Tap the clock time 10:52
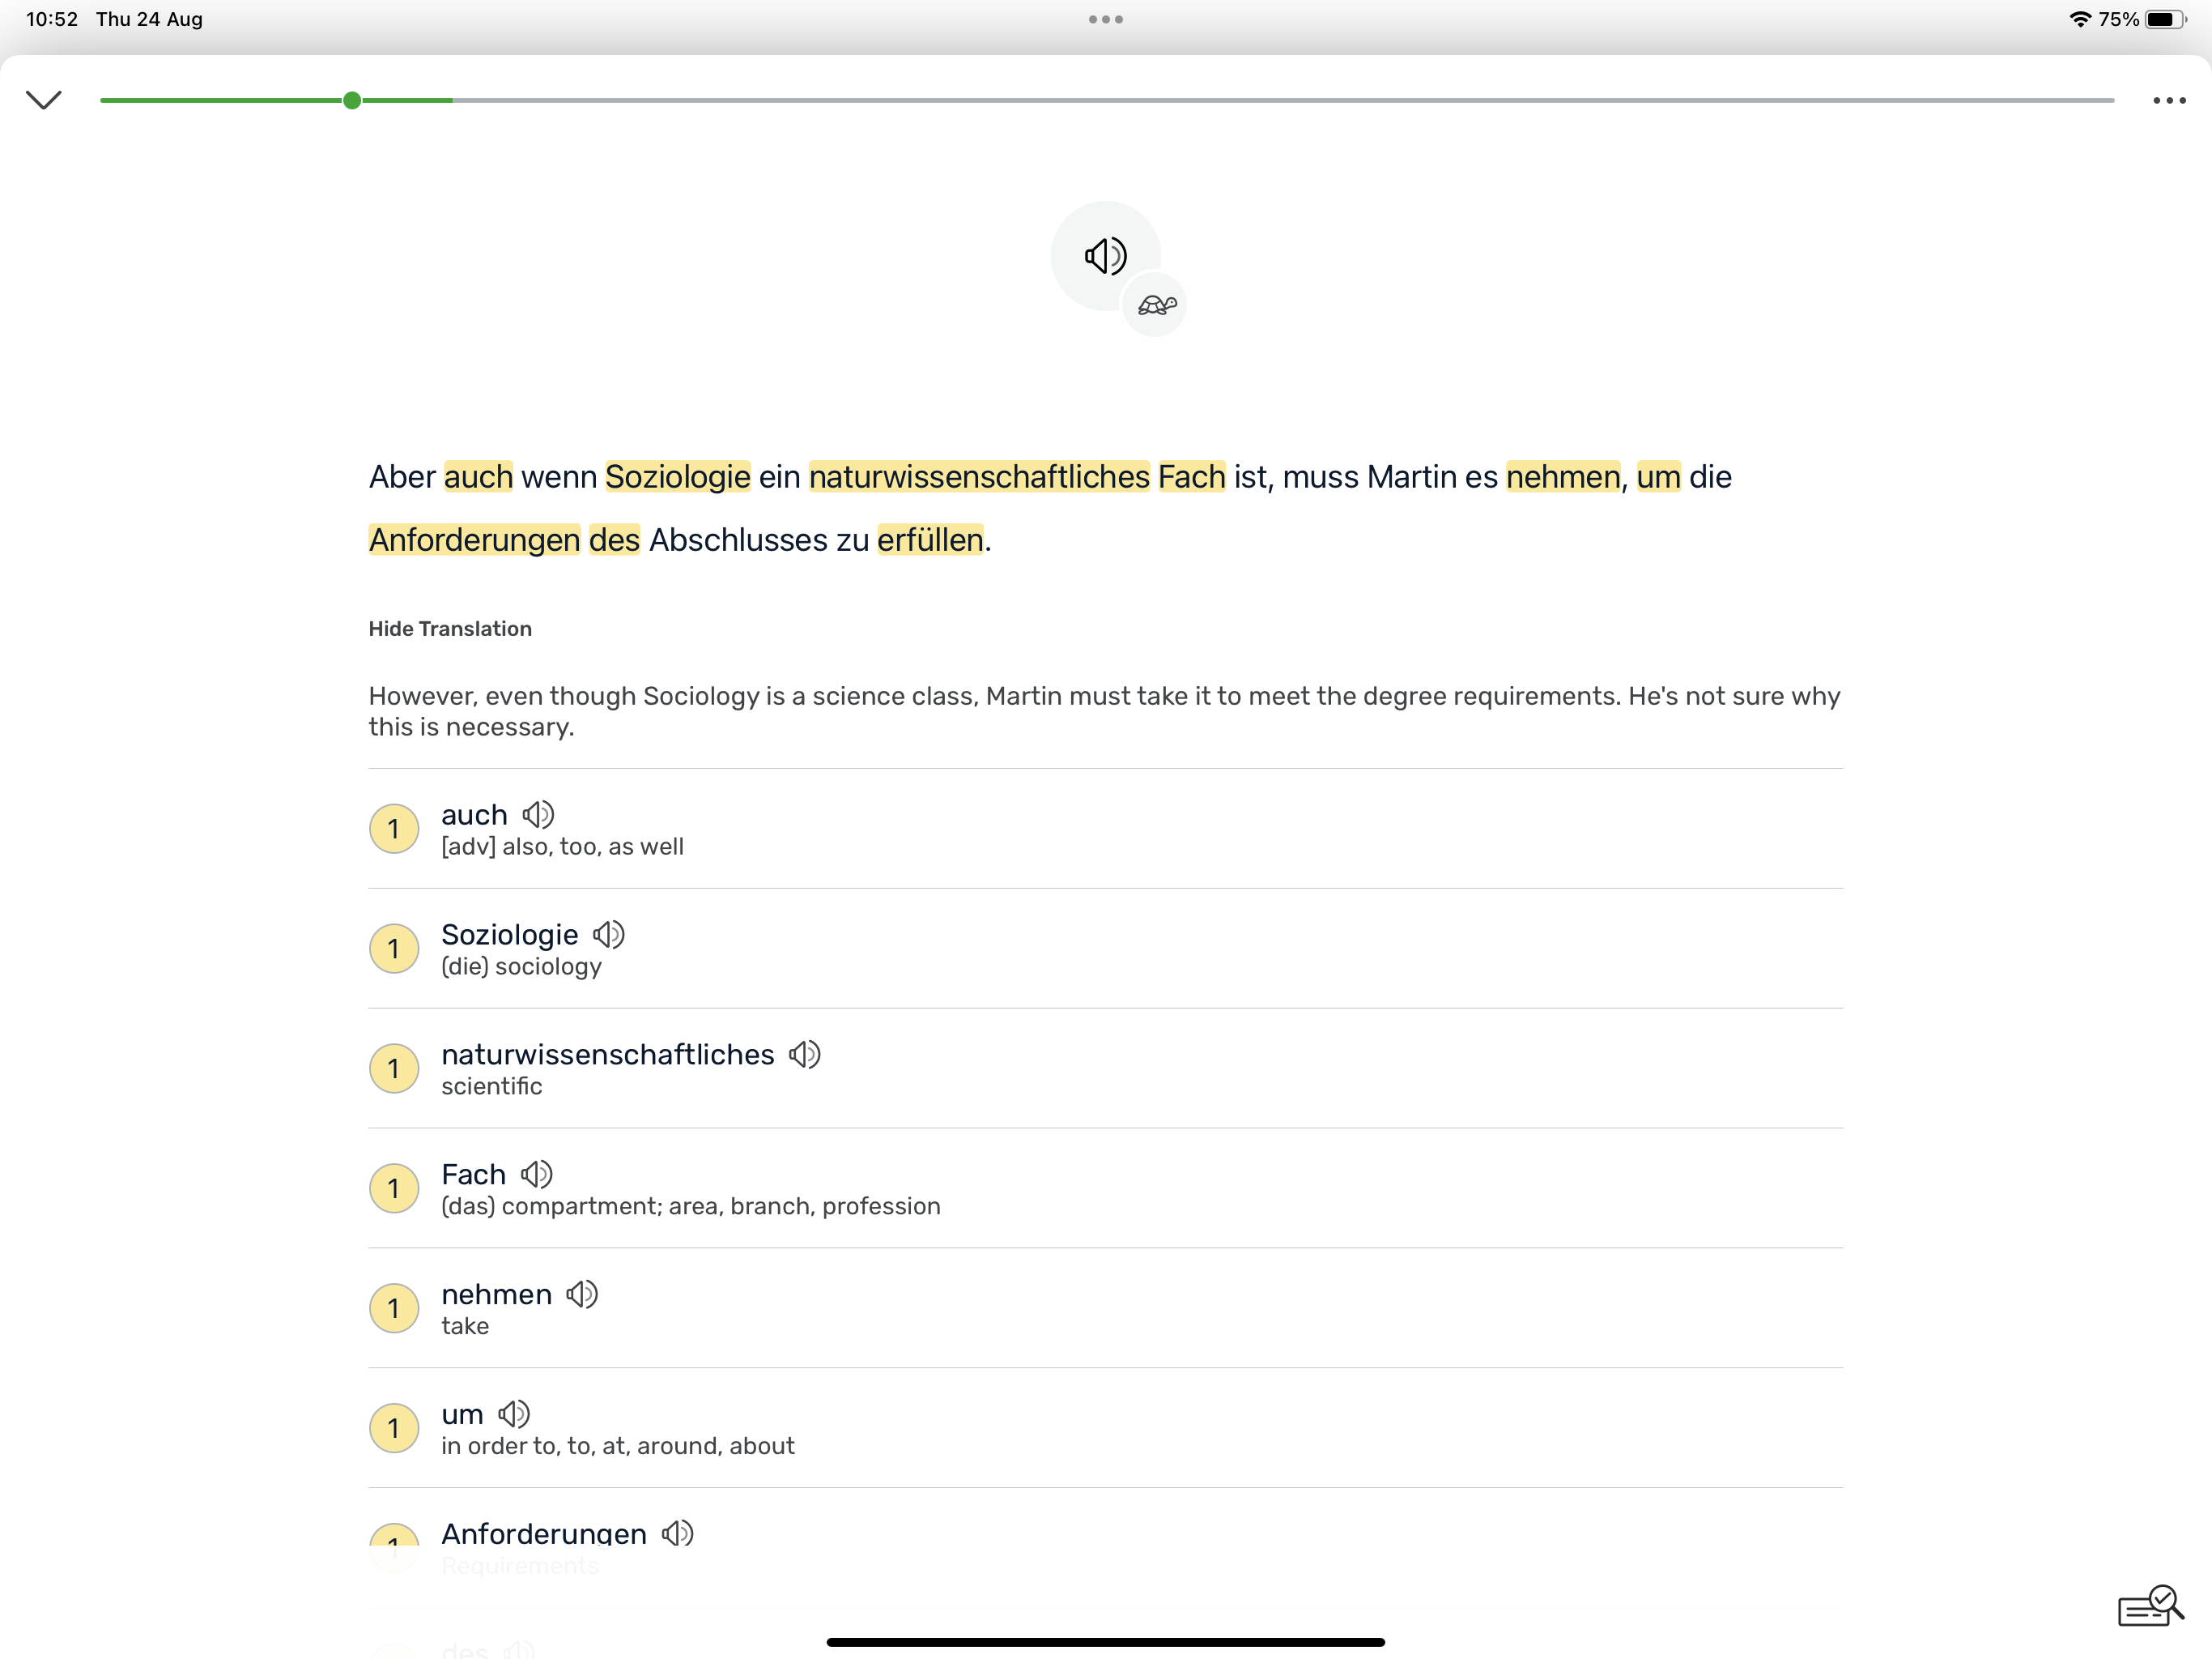2212x1659 pixels. (52, 19)
